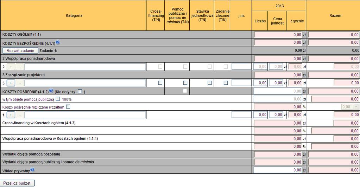This screenshot has width=360, height=187.
Task: Click the KOSZTY OGÓŁEM 2013 total field
Action: click(278, 35)
